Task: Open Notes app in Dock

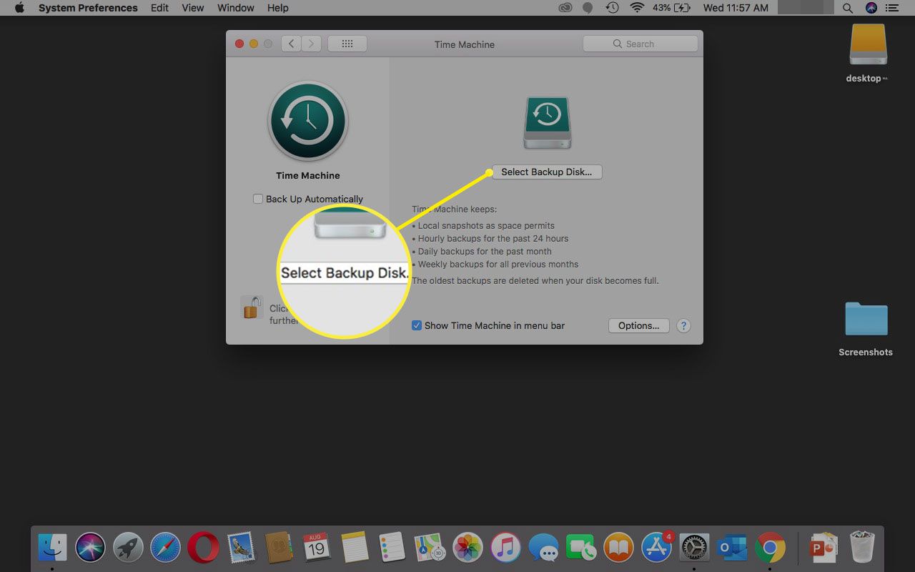Action: coord(355,548)
